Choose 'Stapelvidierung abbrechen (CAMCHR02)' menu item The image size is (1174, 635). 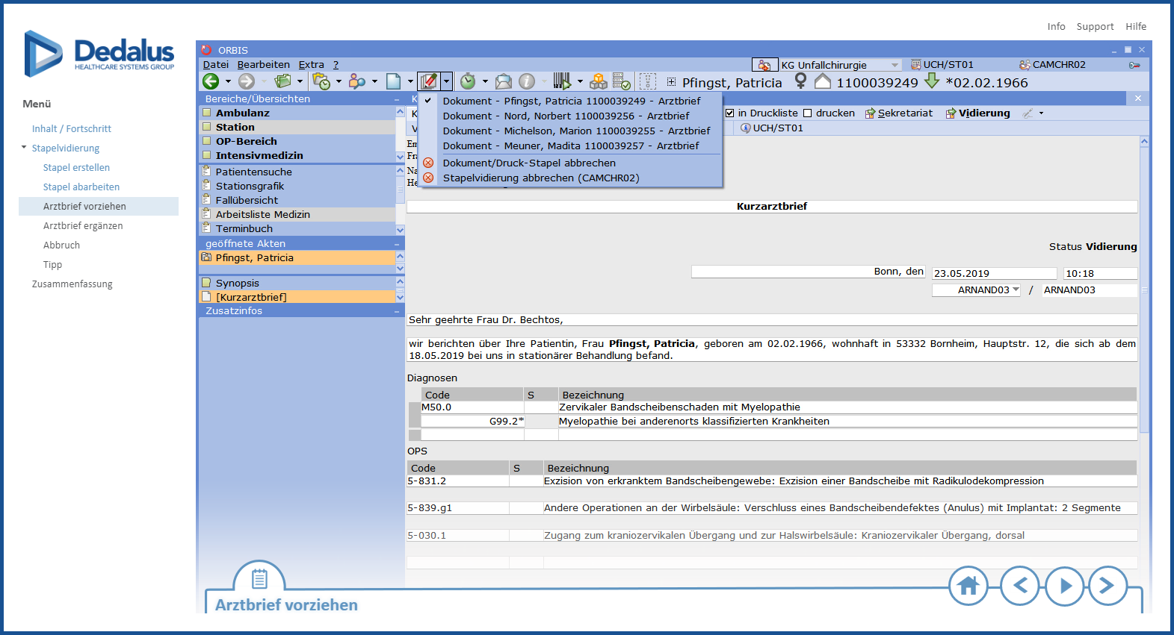pyautogui.click(x=540, y=178)
